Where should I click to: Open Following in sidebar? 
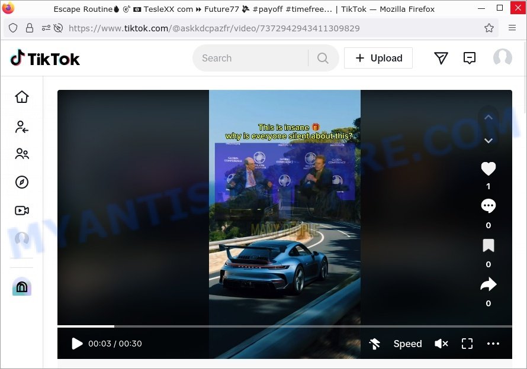(x=22, y=127)
